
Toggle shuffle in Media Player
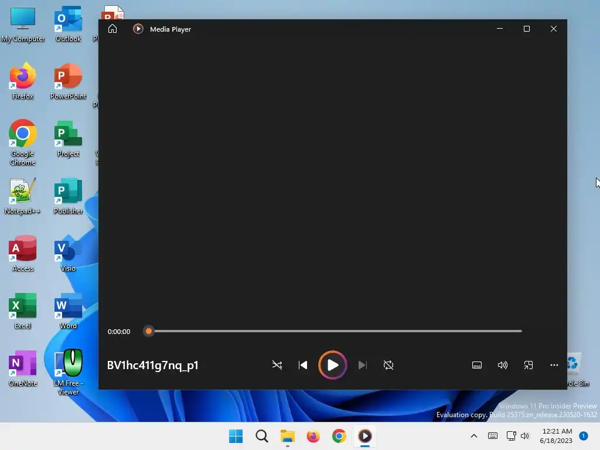coord(277,365)
